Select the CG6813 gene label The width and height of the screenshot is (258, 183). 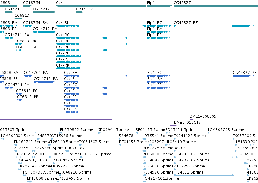(x=22, y=15)
